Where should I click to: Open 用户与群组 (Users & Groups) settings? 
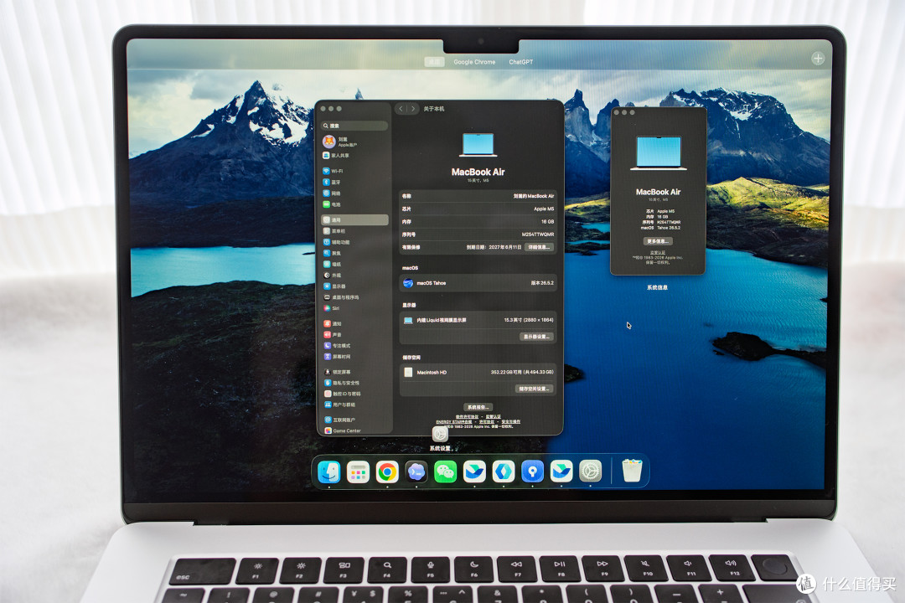click(339, 405)
